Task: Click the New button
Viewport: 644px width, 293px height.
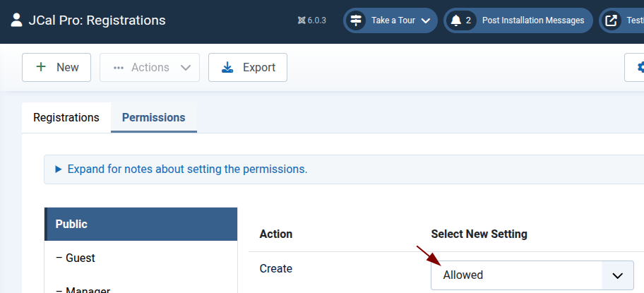Action: (x=56, y=67)
